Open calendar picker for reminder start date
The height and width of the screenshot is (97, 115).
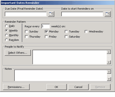coord(108,14)
